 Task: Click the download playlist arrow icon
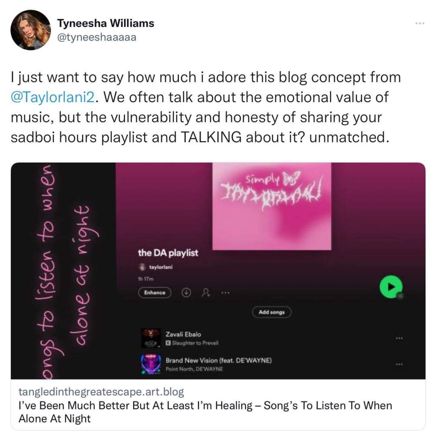(186, 292)
